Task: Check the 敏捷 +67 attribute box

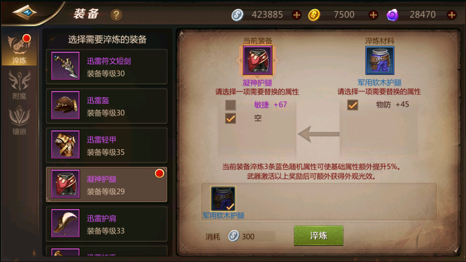Action: 230,105
